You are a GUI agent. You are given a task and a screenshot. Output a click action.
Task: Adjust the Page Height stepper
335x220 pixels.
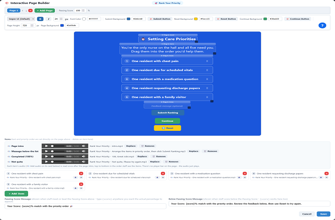point(32,26)
